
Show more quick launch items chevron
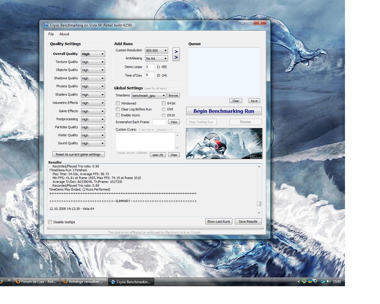coord(9,280)
